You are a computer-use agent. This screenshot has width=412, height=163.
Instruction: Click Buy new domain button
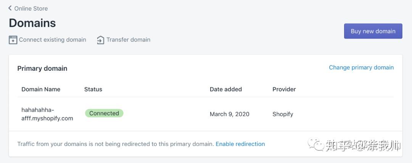coord(373,31)
